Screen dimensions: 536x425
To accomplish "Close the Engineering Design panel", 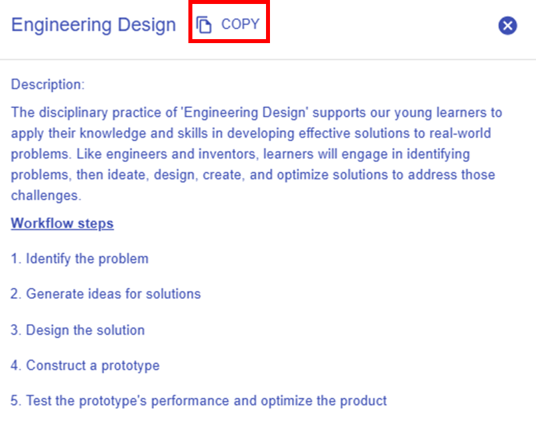I will pos(507,25).
